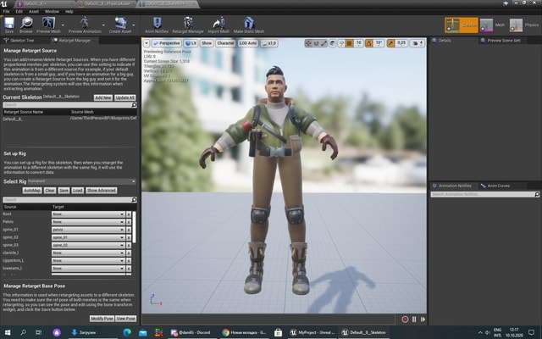
Task: Click the Make Static Mesh icon
Action: tap(248, 23)
